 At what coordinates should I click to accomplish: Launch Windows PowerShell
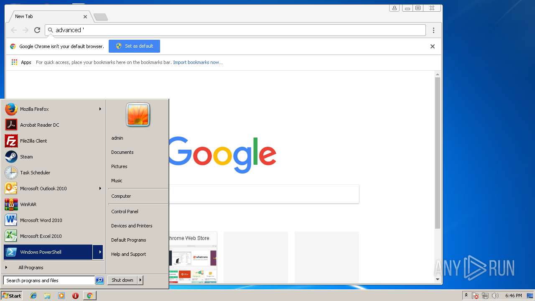48,252
